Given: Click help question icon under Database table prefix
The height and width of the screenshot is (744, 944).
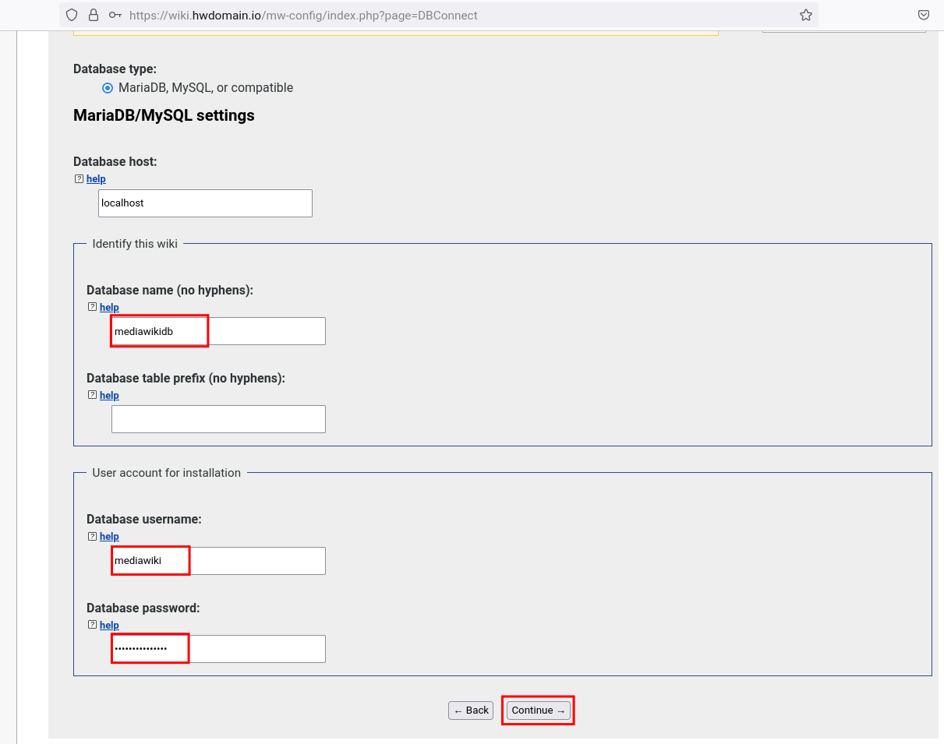Looking at the screenshot, I should tap(92, 395).
